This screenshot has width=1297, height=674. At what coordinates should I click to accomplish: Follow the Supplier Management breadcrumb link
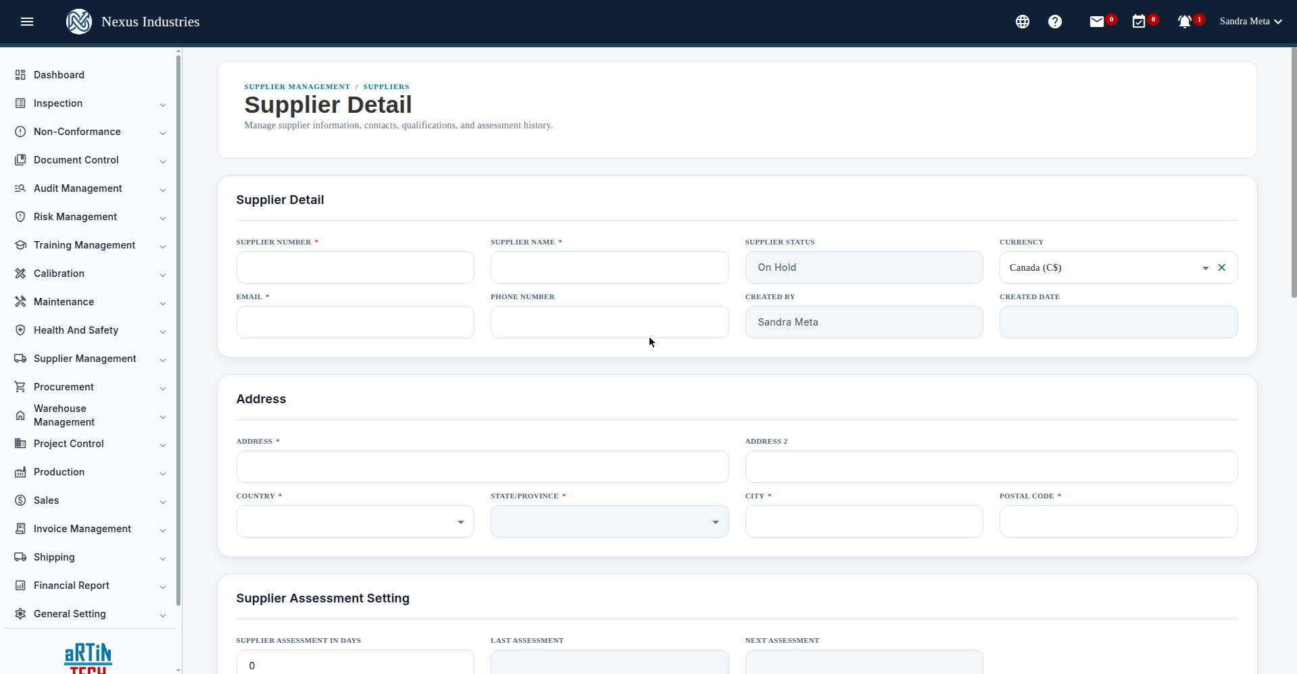pos(297,86)
